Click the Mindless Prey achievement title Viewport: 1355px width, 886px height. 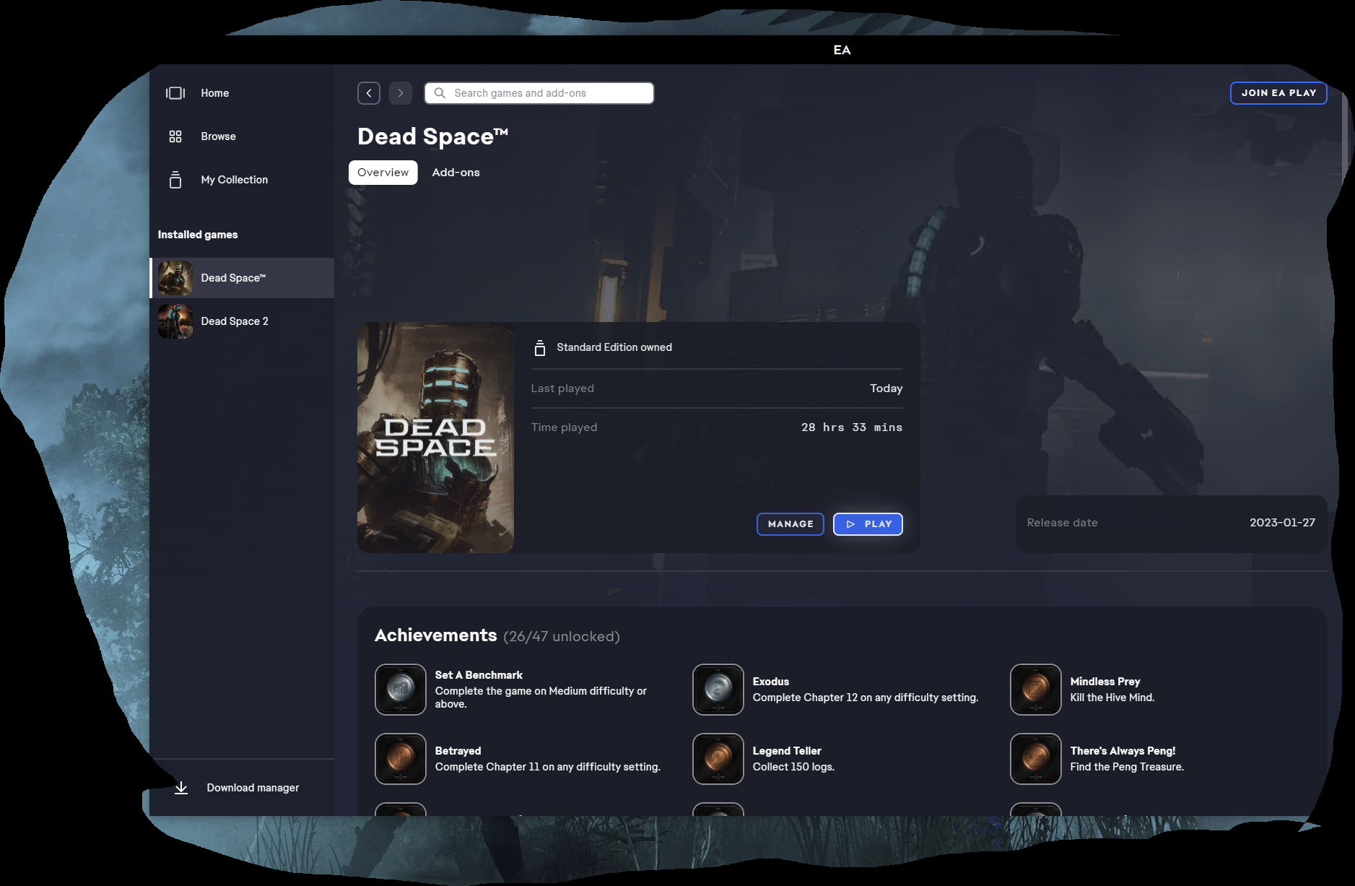(1105, 682)
